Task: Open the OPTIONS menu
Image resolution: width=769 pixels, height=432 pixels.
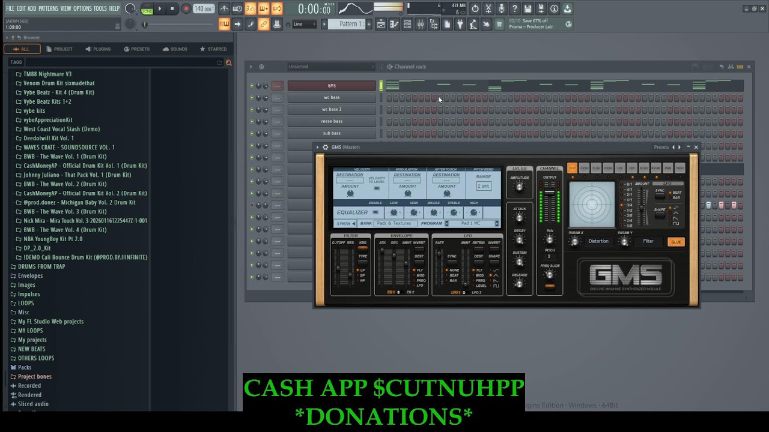Action: (x=83, y=8)
